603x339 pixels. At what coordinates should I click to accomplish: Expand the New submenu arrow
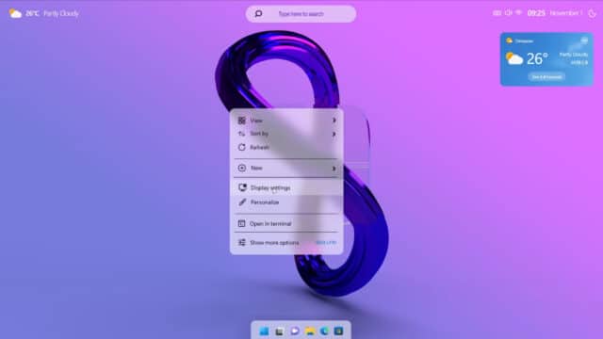[334, 169]
